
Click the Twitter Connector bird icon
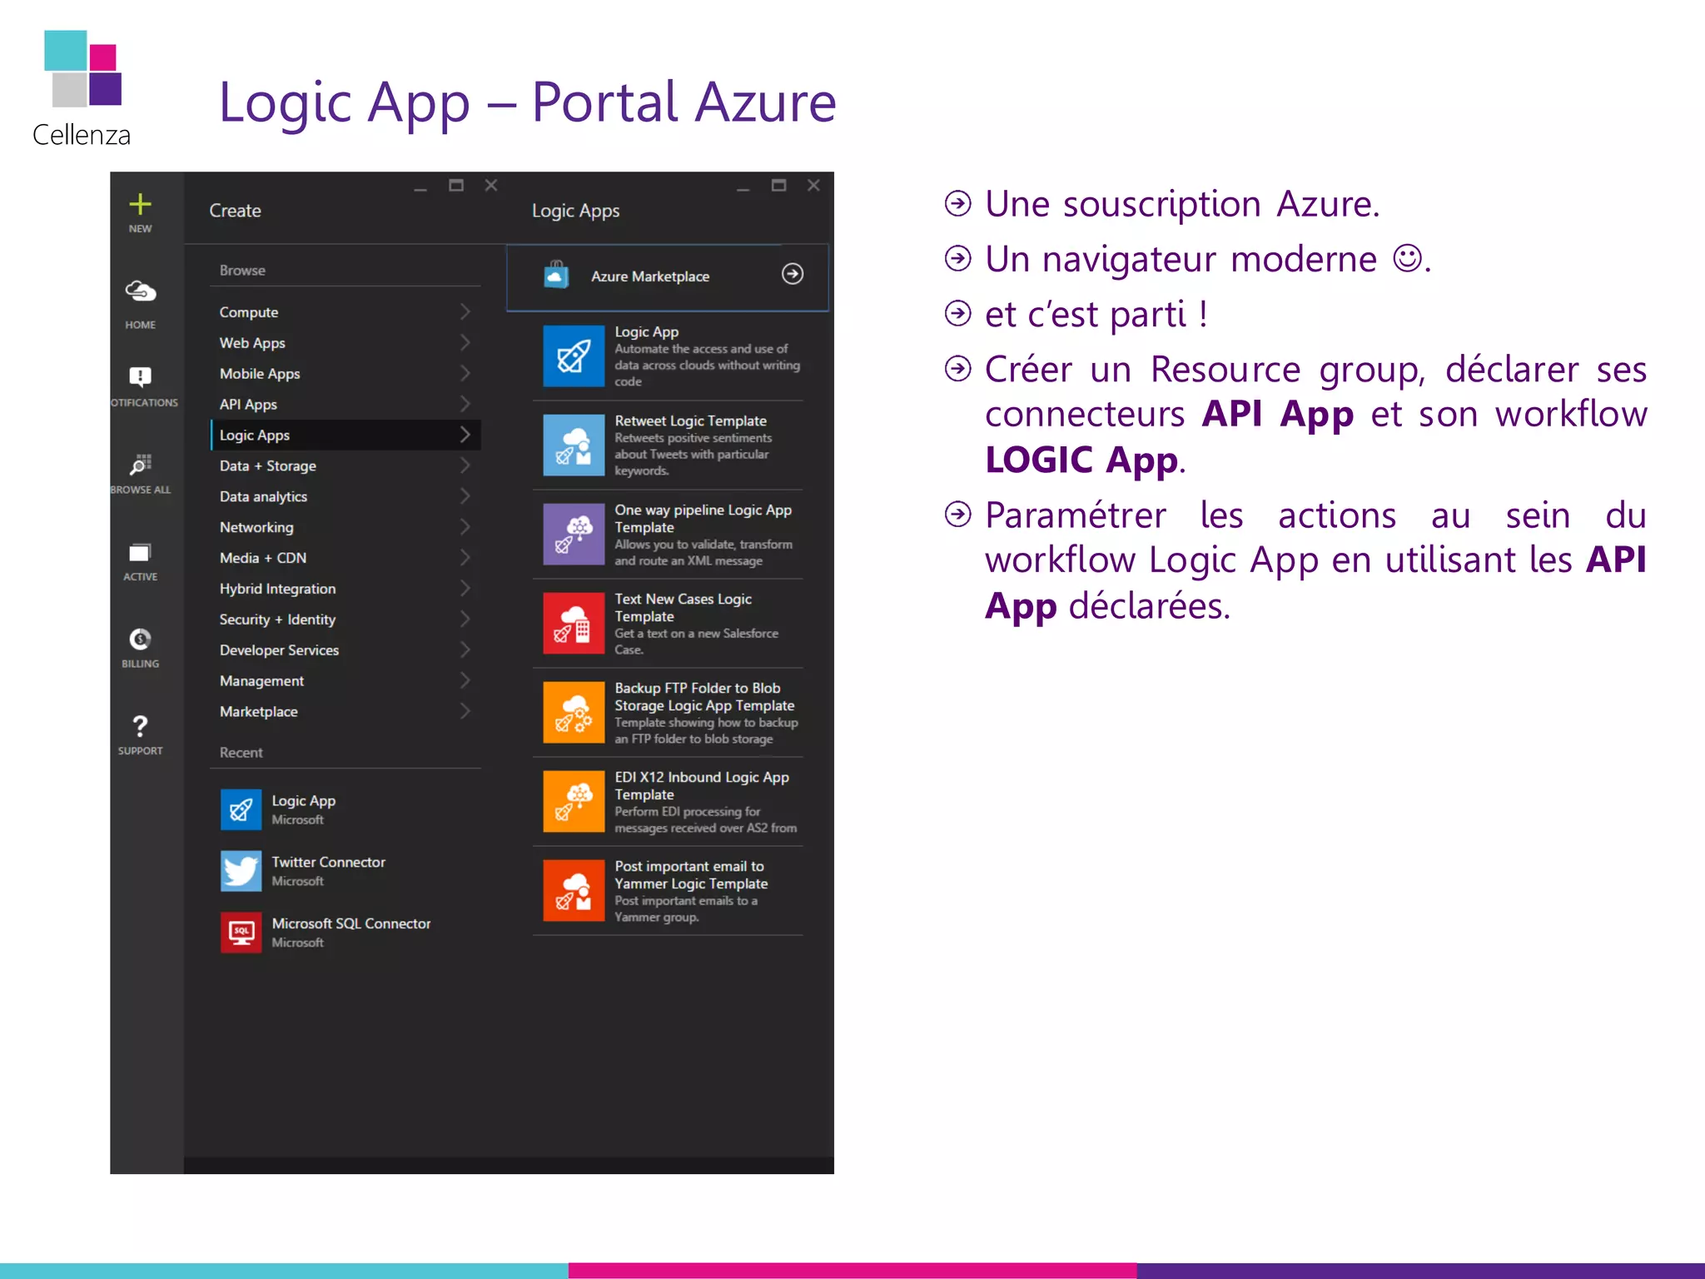tap(241, 871)
